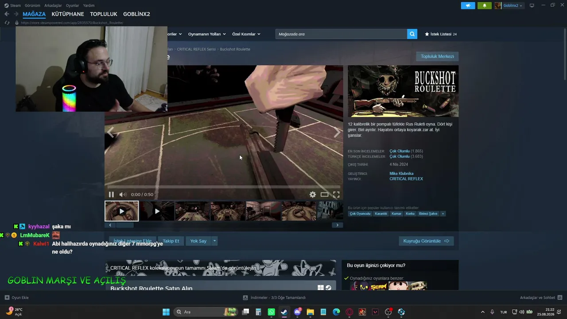Screen dimensions: 567x319
Task: Go forward with the navigation forward arrow
Action: [x=16, y=14]
